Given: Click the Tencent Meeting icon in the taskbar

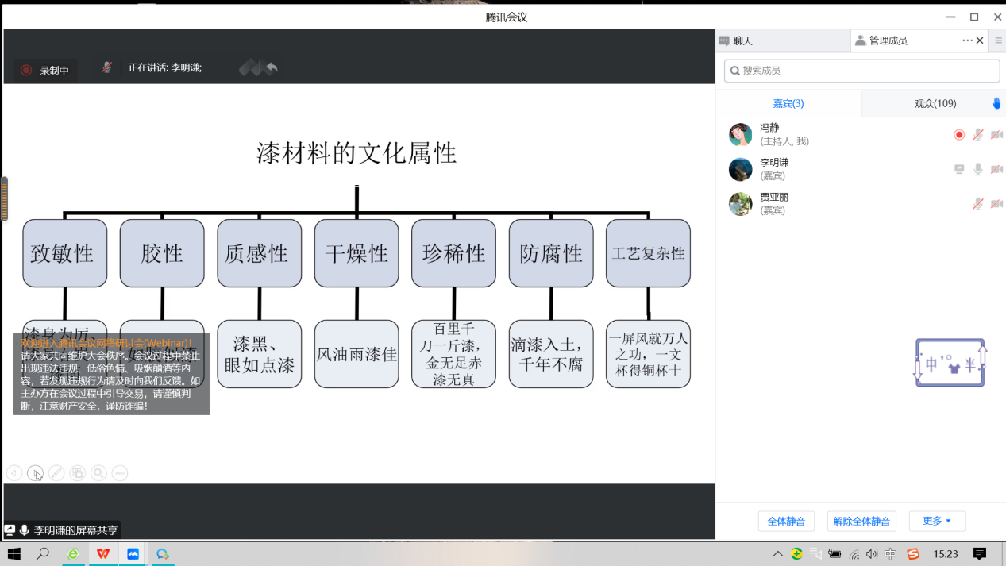Looking at the screenshot, I should [x=163, y=553].
